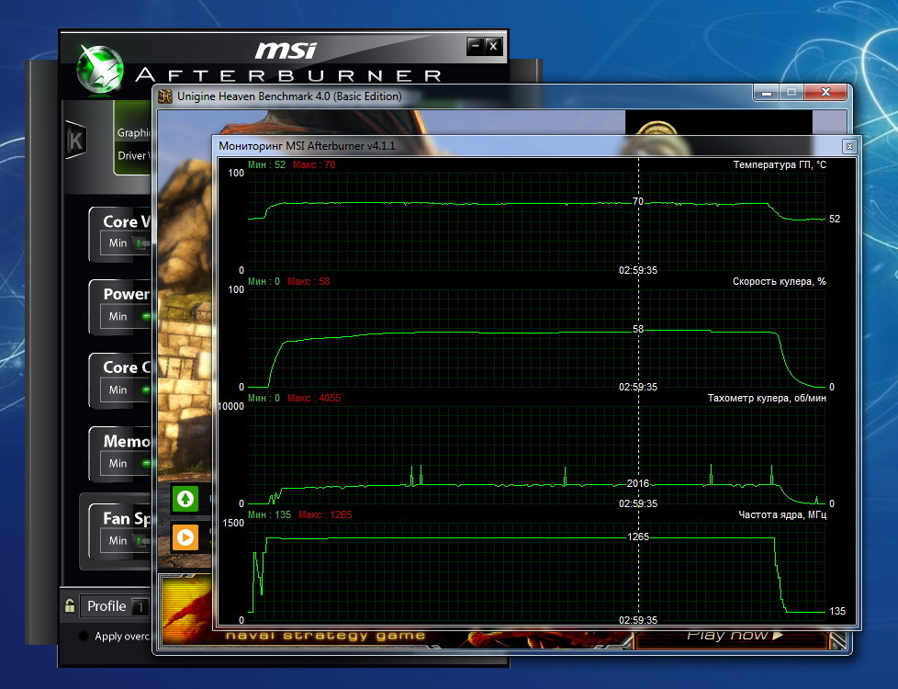Image resolution: width=898 pixels, height=689 pixels.
Task: Click marker value 70 on temperature graph
Action: pyautogui.click(x=638, y=202)
